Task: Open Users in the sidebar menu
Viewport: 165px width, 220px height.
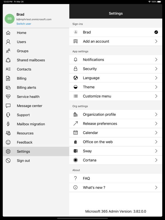Action: coord(36,42)
